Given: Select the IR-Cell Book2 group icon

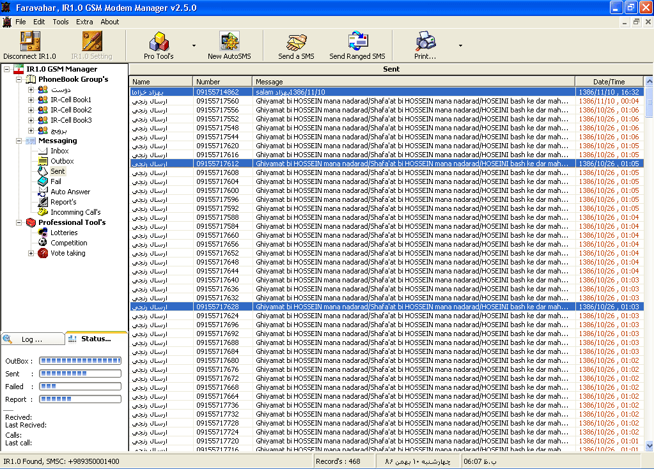Looking at the screenshot, I should 43,110.
